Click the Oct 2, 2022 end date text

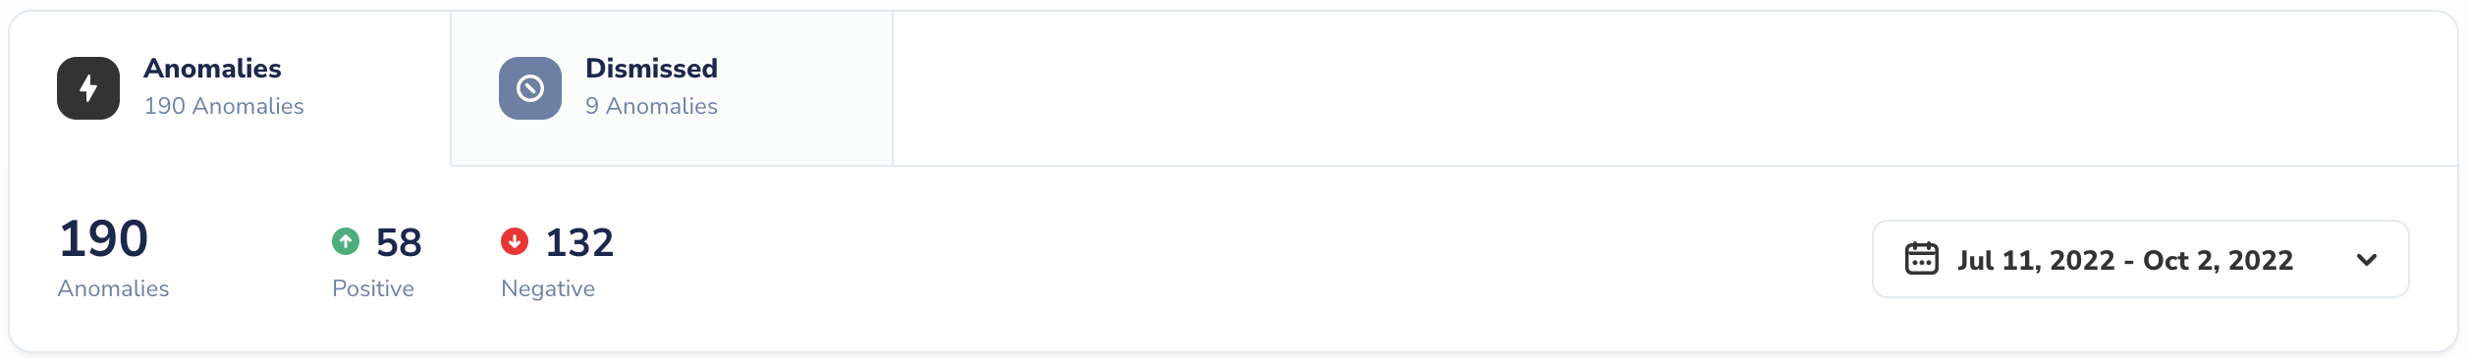[x=2218, y=260]
